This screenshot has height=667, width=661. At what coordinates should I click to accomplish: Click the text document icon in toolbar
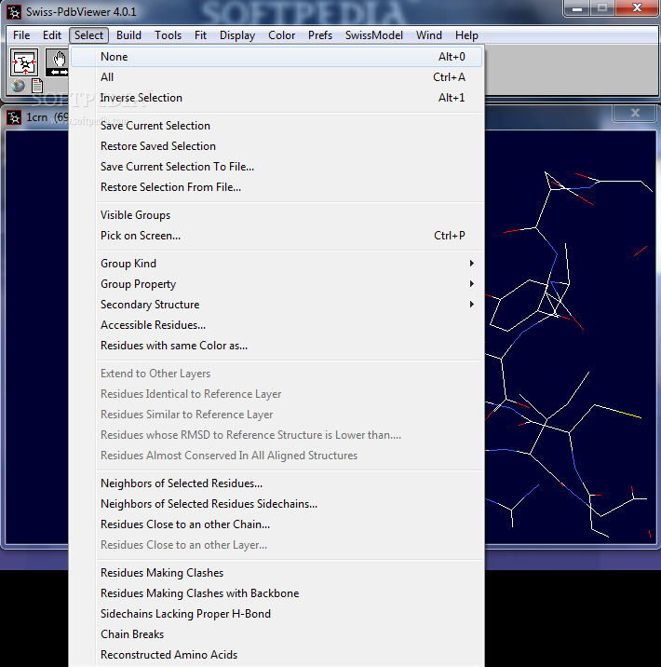37,86
